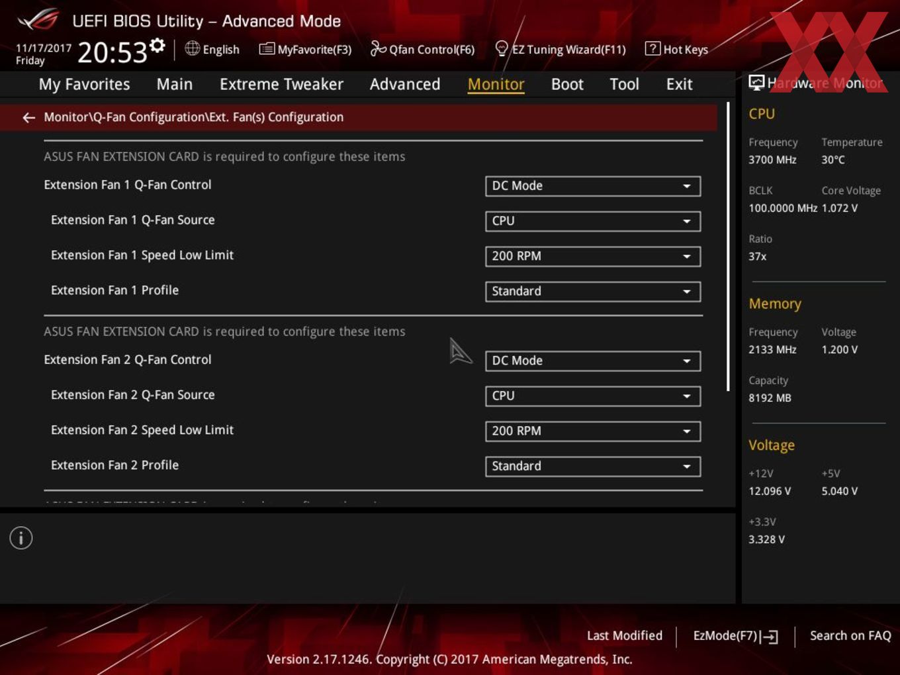Click the Qfan Control fan icon
This screenshot has width=900, height=675.
pos(378,48)
